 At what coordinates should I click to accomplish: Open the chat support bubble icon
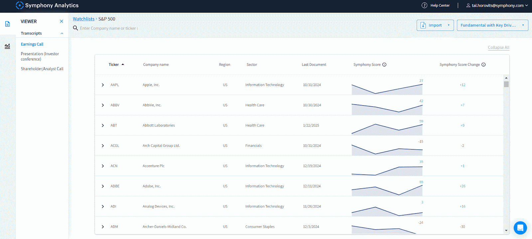click(520, 228)
